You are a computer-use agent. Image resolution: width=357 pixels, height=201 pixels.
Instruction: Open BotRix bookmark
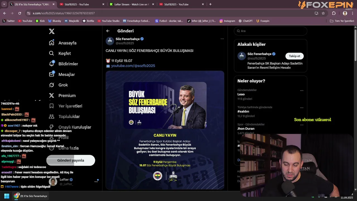coord(88,21)
